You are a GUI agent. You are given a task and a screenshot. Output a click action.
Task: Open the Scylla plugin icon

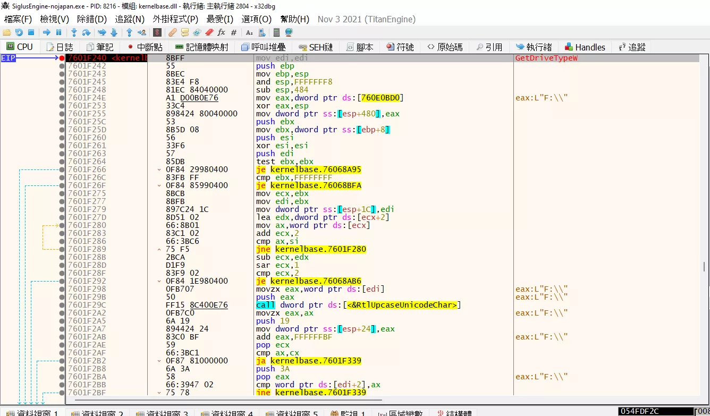[157, 32]
